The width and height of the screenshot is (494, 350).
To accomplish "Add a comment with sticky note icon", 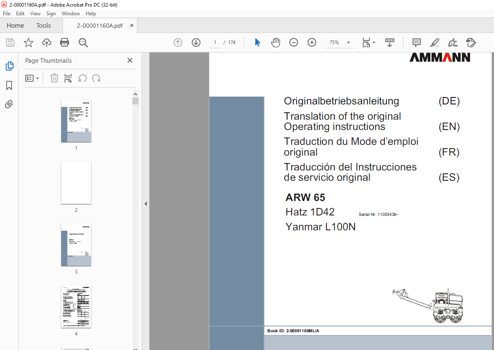I will tap(417, 43).
